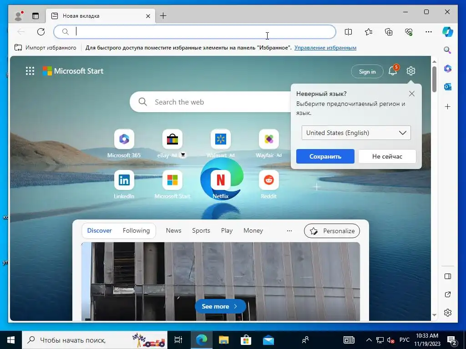The height and width of the screenshot is (349, 466).
Task: Click the taskbar search box
Action: (x=95, y=340)
